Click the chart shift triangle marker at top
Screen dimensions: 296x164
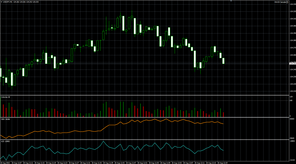point(231,1)
